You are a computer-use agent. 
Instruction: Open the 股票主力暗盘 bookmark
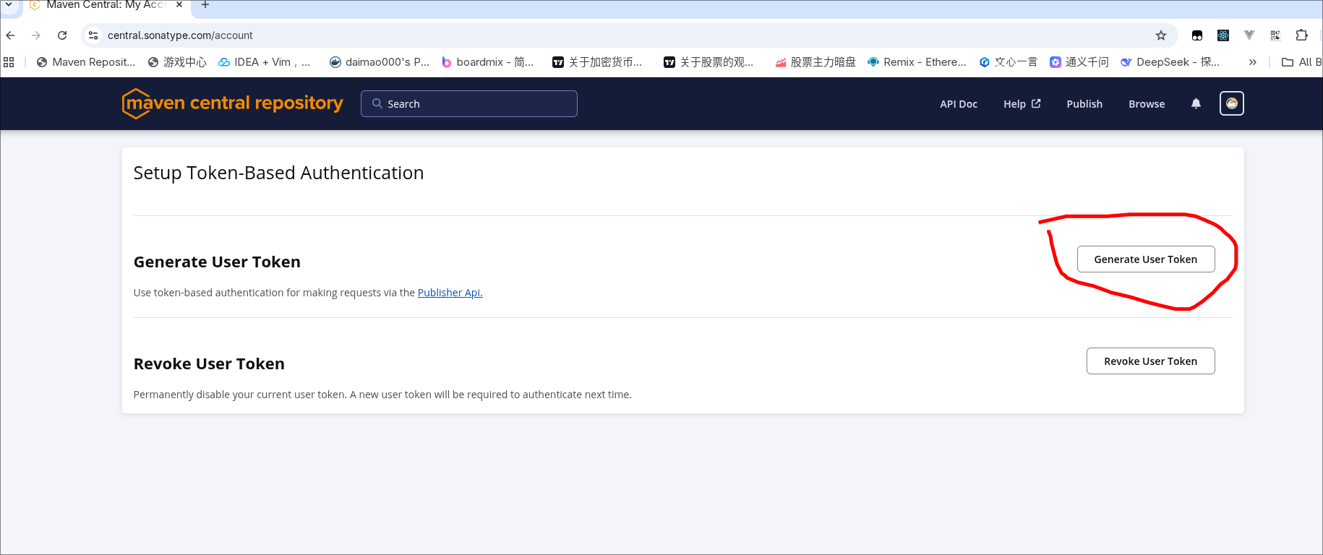(x=815, y=62)
